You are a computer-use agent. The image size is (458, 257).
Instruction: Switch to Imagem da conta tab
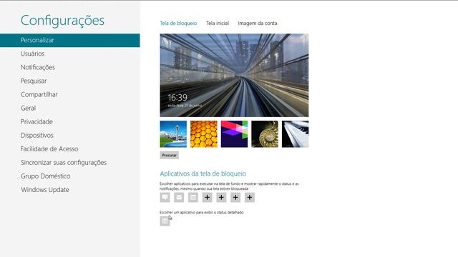tap(258, 23)
